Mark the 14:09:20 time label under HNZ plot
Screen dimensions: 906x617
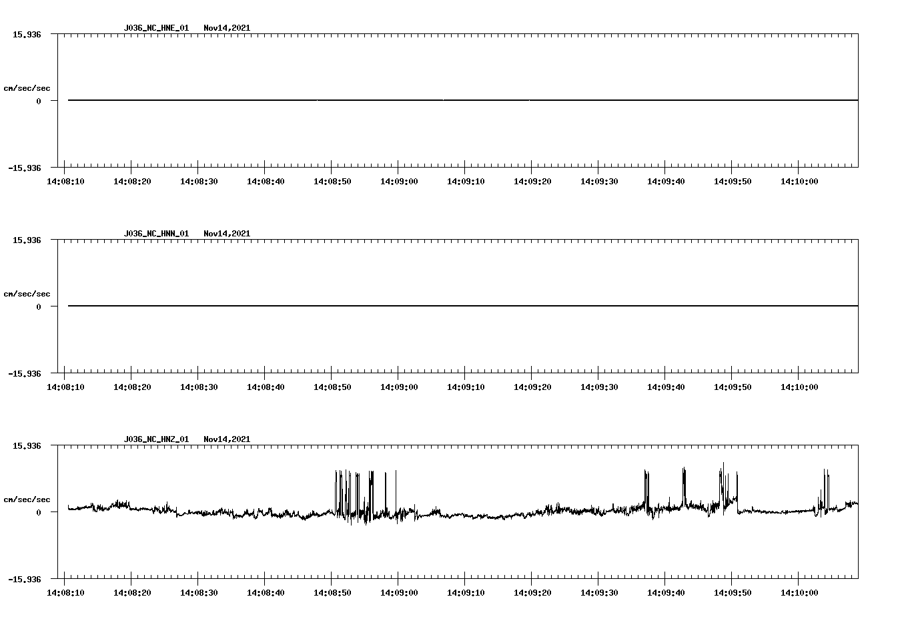point(532,593)
